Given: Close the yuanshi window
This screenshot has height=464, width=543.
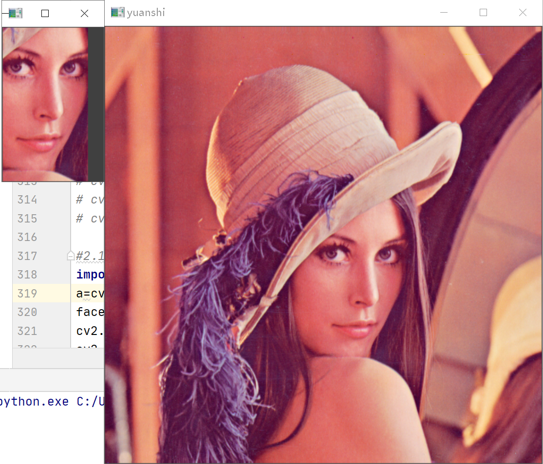Looking at the screenshot, I should (x=523, y=13).
